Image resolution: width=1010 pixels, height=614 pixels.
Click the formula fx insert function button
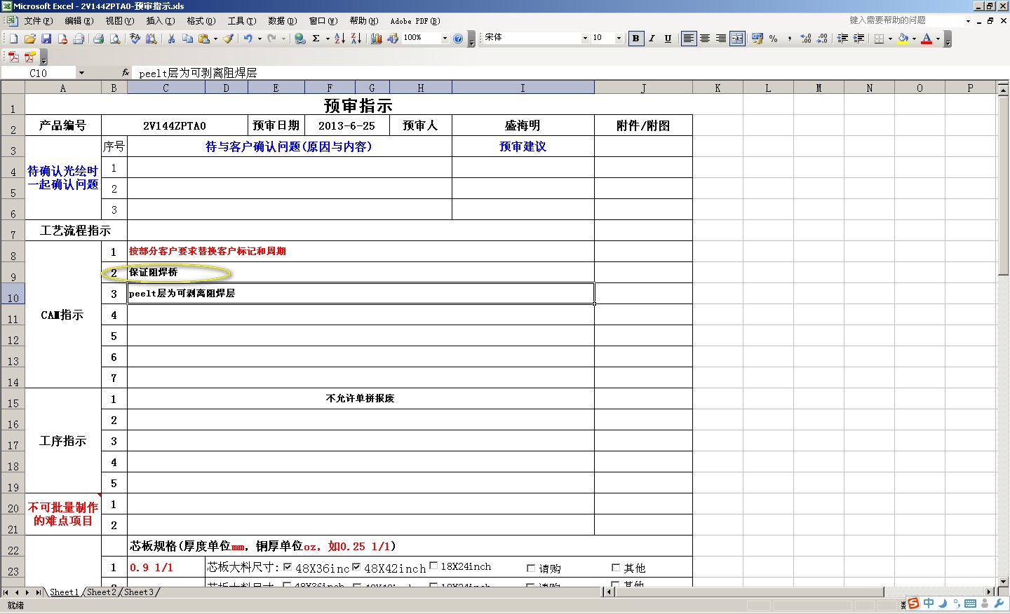coord(126,72)
